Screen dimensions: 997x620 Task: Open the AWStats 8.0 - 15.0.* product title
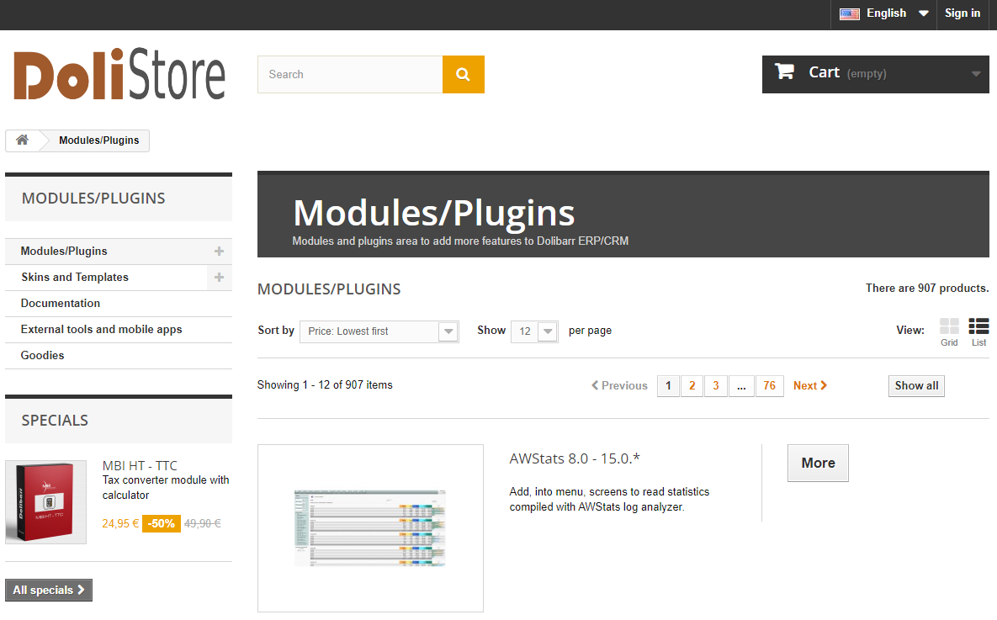[x=574, y=458]
